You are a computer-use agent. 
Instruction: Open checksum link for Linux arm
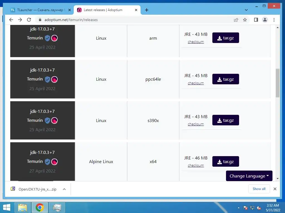[x=196, y=42]
